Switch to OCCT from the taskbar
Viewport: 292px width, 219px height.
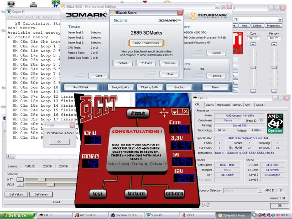198,215
